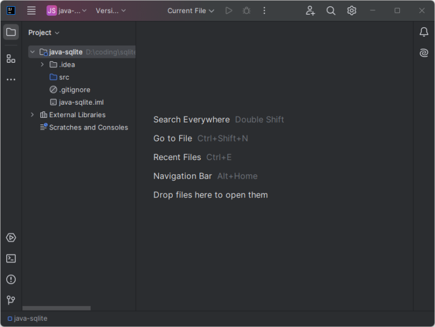Open the Current File run configuration dropdown
This screenshot has width=435, height=327.
(x=191, y=11)
